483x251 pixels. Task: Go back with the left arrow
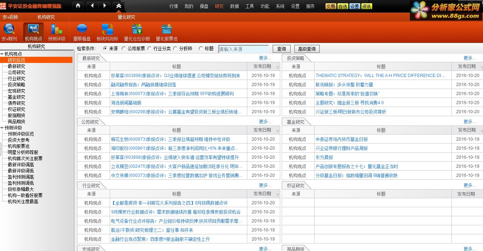pyautogui.click(x=92, y=6)
